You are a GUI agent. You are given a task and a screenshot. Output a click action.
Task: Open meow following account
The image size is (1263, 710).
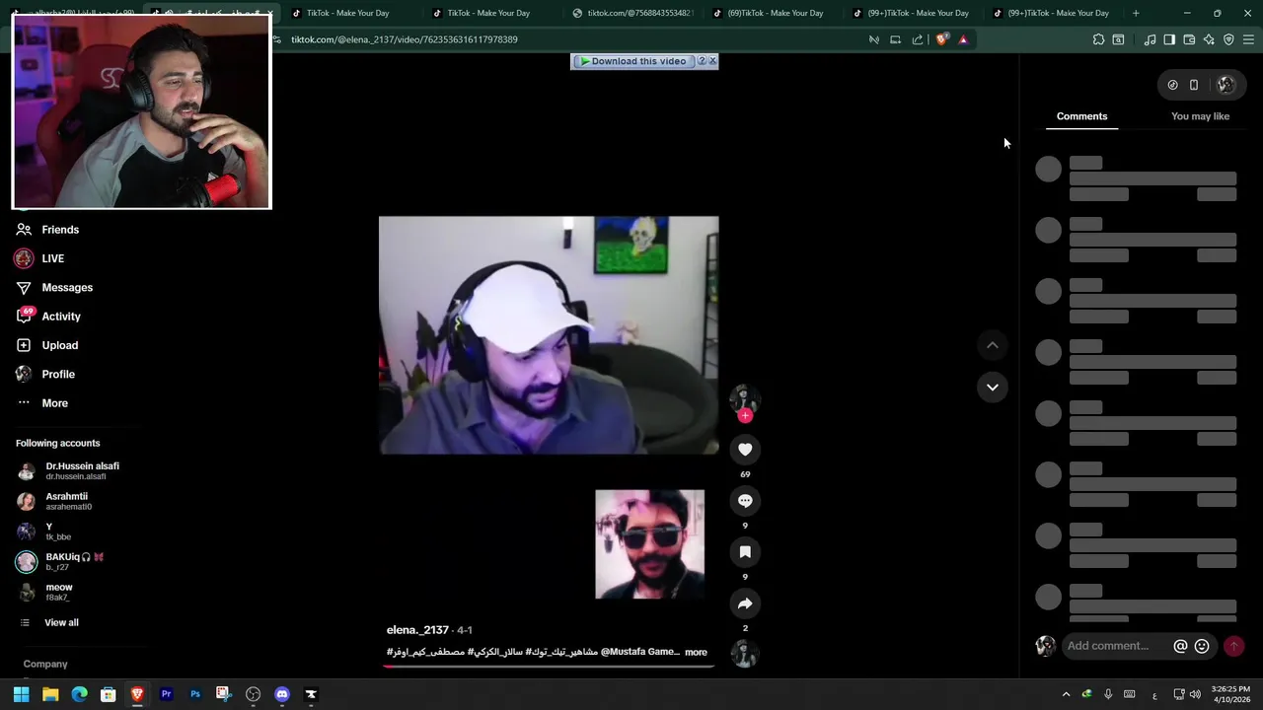[x=44, y=592]
